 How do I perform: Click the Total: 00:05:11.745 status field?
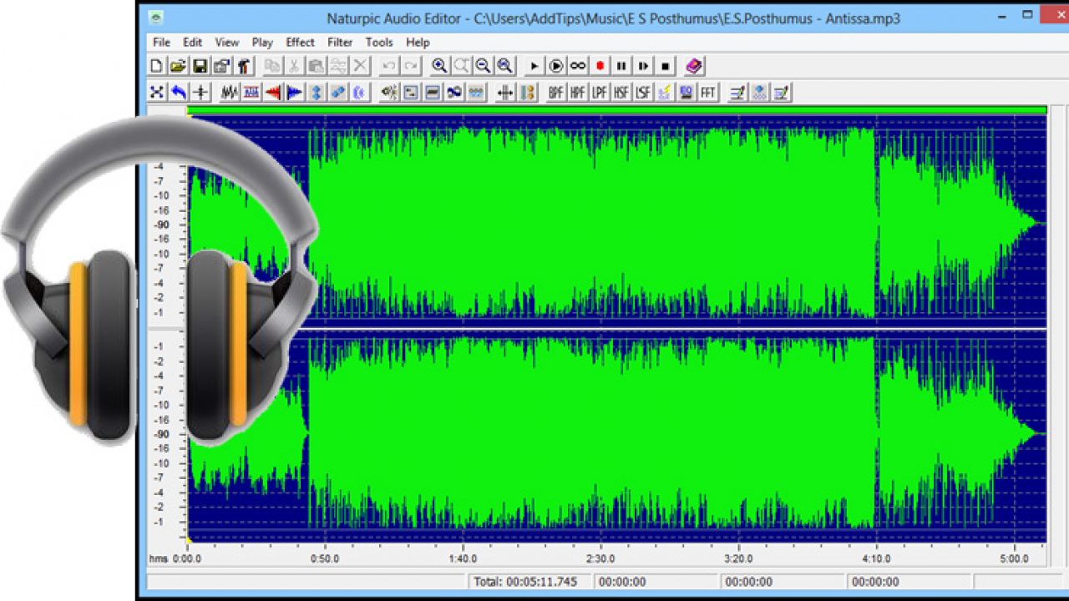(529, 582)
